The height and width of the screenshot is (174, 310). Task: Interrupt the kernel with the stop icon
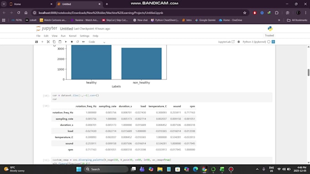point(72,42)
